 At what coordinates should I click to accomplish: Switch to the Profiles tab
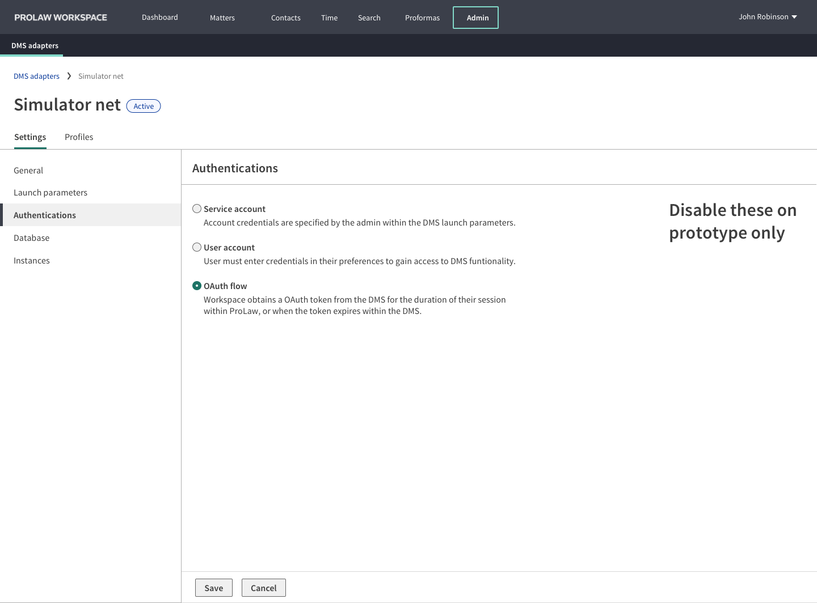79,137
